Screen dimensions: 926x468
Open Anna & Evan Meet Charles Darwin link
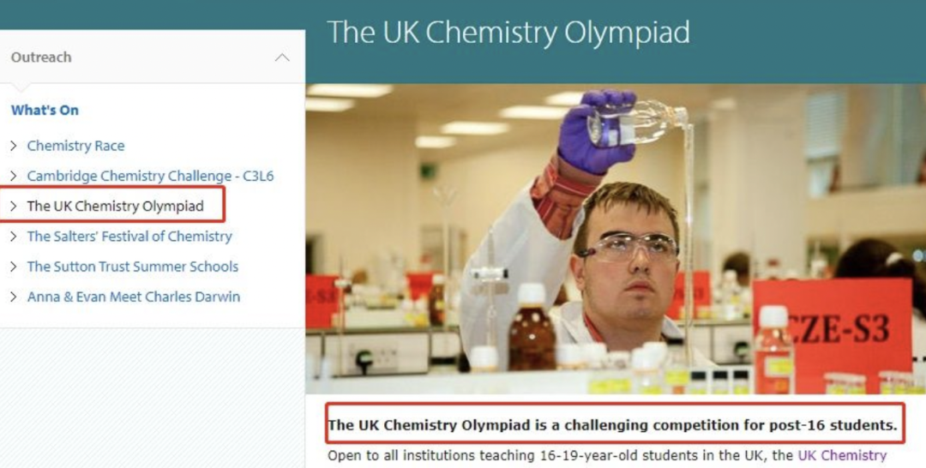134,297
